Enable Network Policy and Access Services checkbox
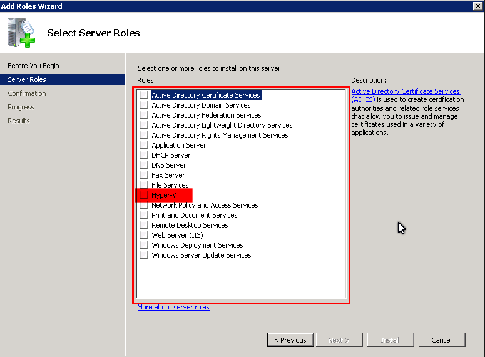The width and height of the screenshot is (485, 357). [143, 205]
